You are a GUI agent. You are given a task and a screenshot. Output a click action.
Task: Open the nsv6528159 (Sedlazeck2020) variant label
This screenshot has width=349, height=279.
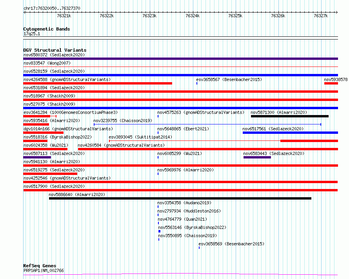click(x=54, y=71)
